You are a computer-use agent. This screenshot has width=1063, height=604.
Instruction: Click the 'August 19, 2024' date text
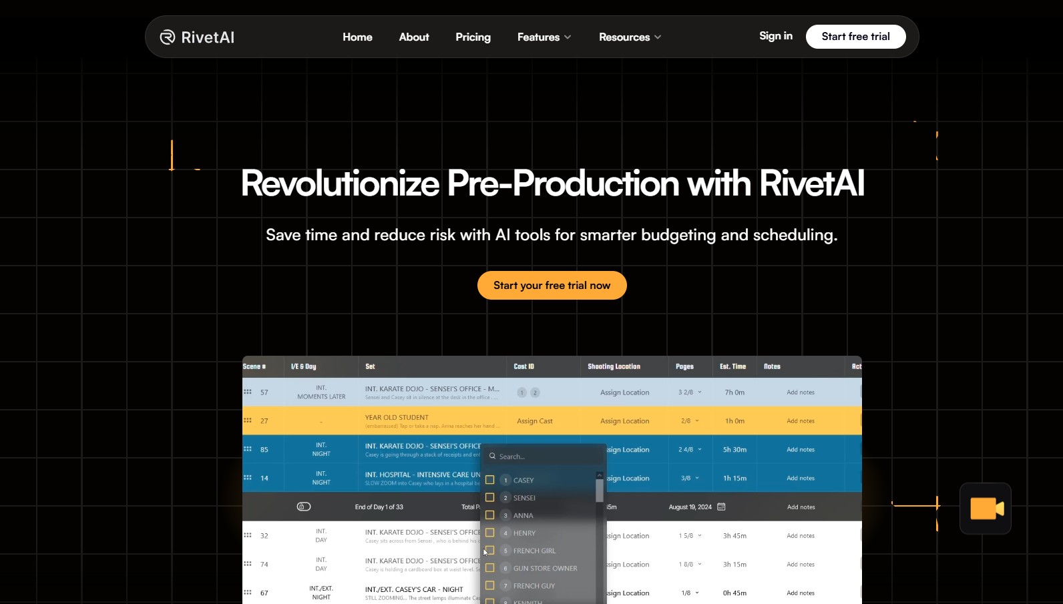[x=690, y=507]
